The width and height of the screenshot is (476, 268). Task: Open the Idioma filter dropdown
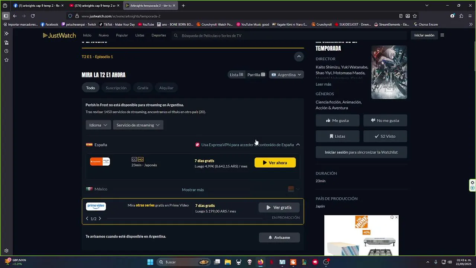click(98, 125)
